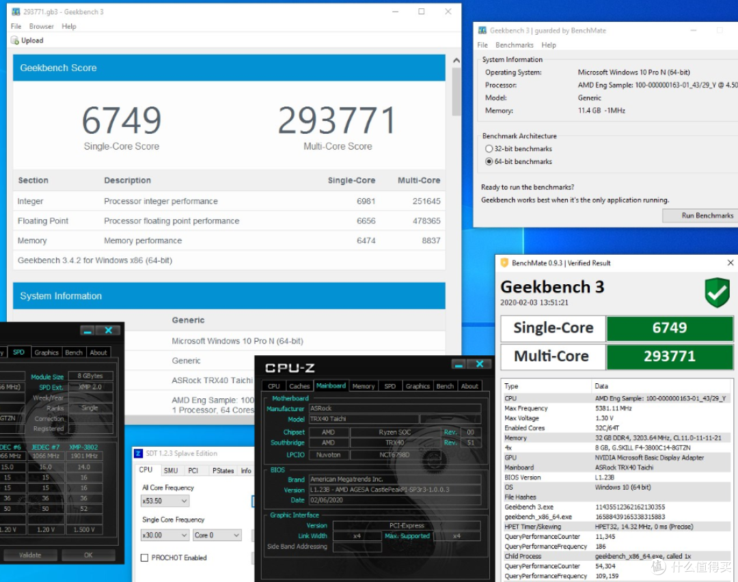This screenshot has height=582, width=738.
Task: Open About tab in front CPU-Z window
Action: [x=469, y=386]
